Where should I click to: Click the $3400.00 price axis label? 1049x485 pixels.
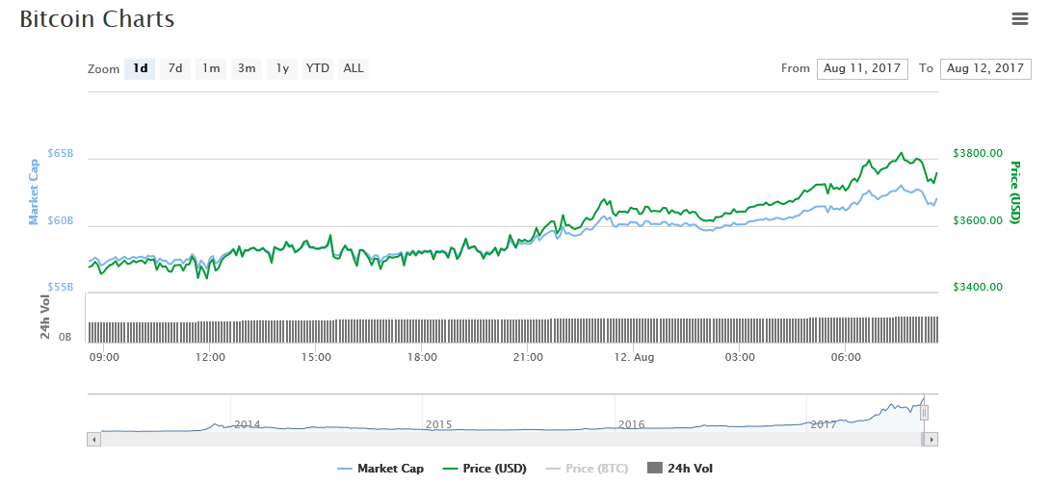pyautogui.click(x=978, y=288)
